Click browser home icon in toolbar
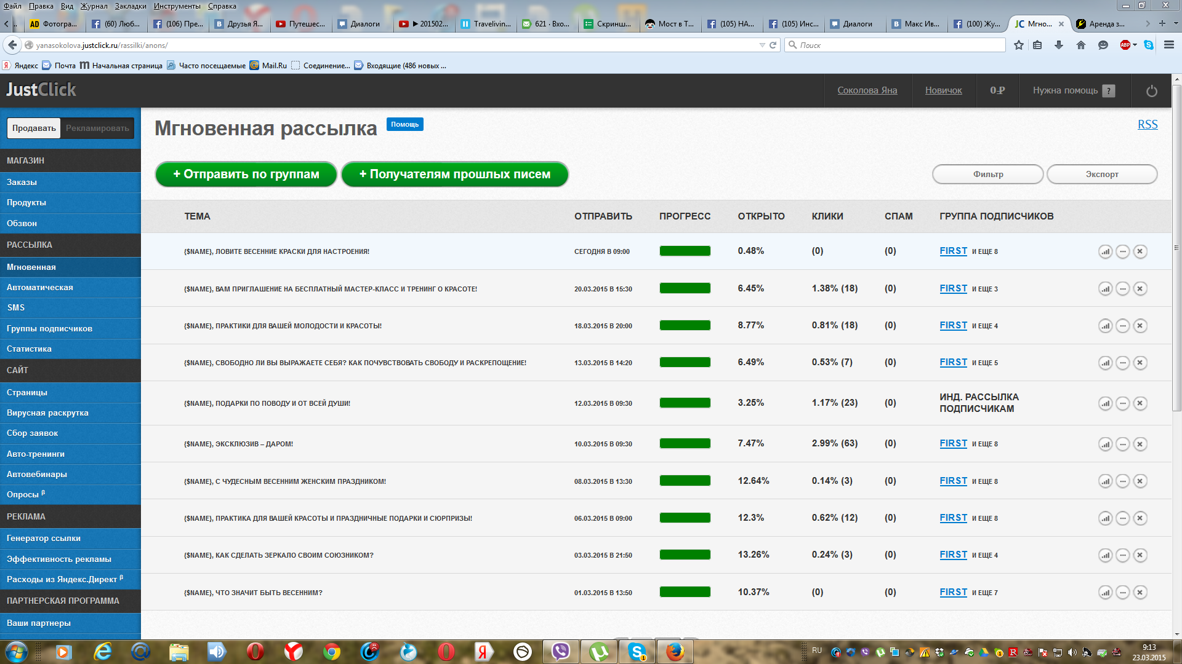 click(1080, 45)
